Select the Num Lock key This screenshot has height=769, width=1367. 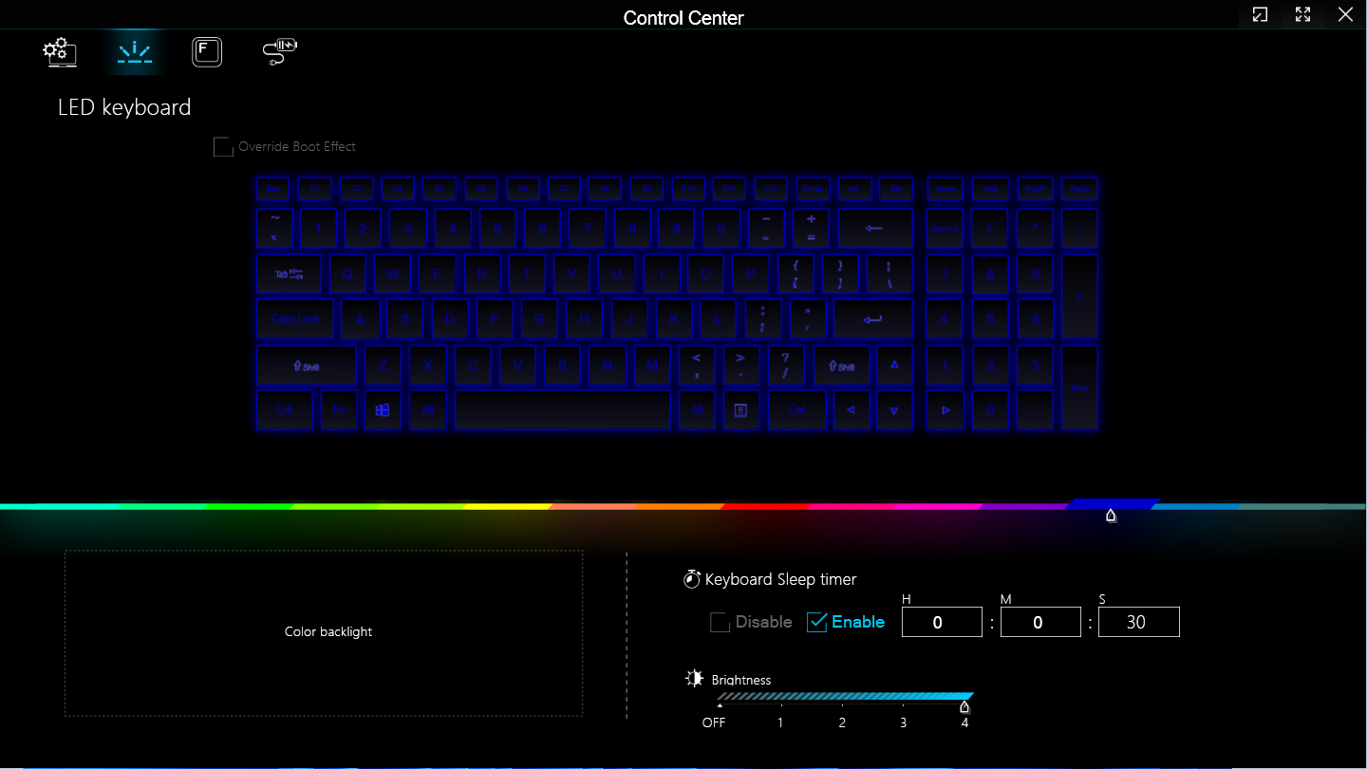click(946, 228)
